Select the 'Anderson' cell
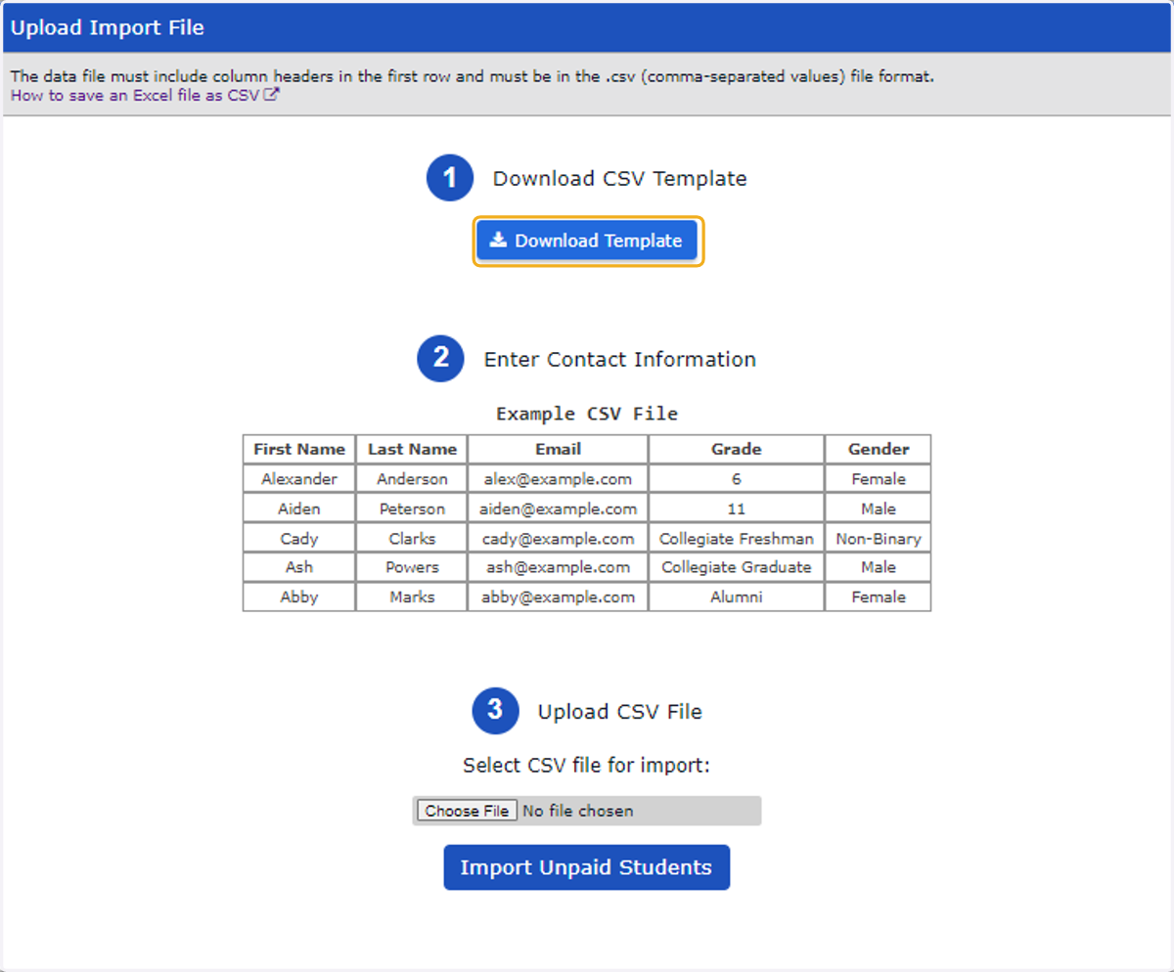 click(x=412, y=479)
